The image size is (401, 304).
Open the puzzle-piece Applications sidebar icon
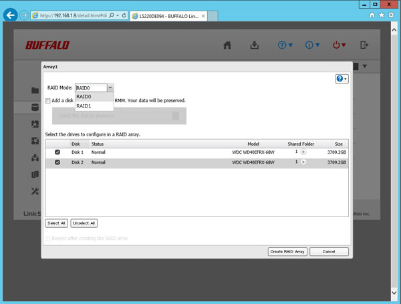(x=35, y=140)
